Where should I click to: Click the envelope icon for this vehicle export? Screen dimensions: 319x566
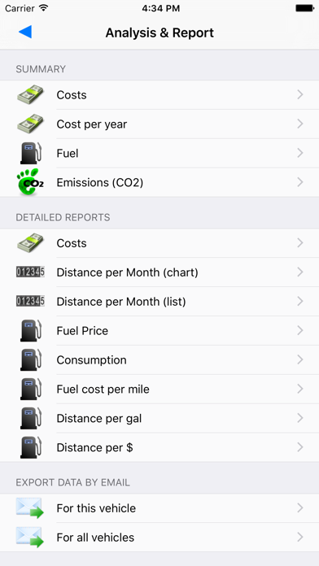click(x=29, y=508)
